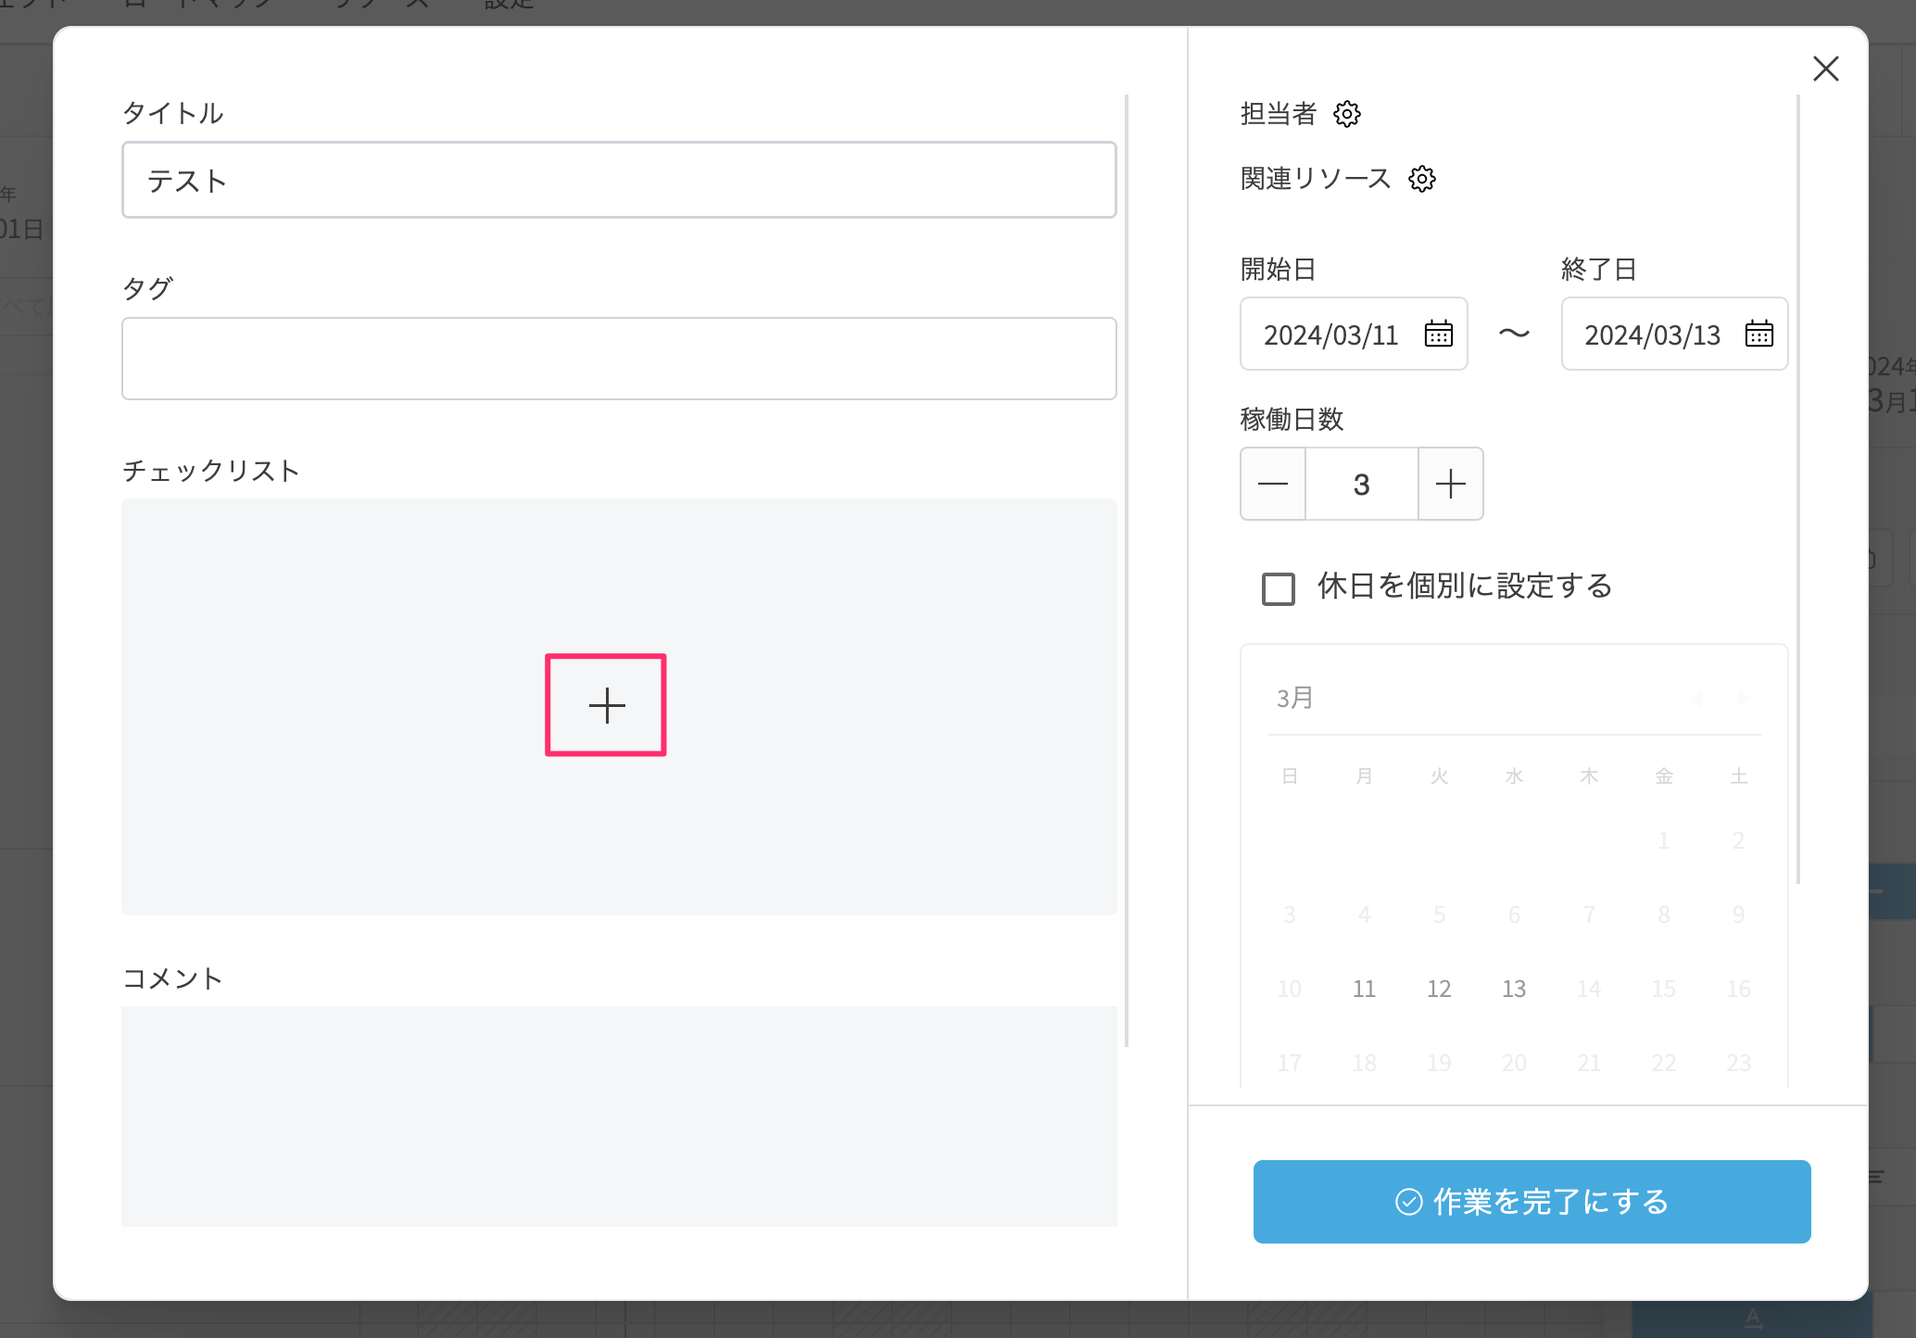Go to next month in calendar

[1743, 698]
